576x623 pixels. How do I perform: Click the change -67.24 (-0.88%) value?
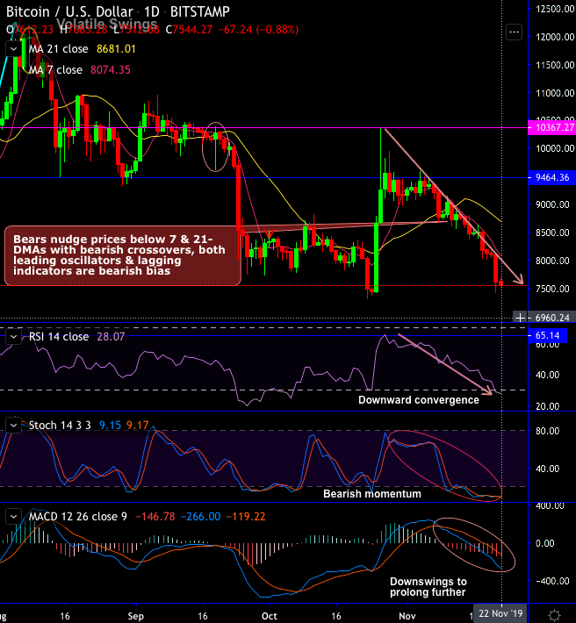tap(258, 30)
